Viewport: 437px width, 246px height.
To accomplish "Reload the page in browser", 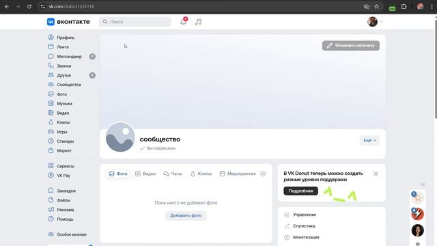I will tap(29, 7).
